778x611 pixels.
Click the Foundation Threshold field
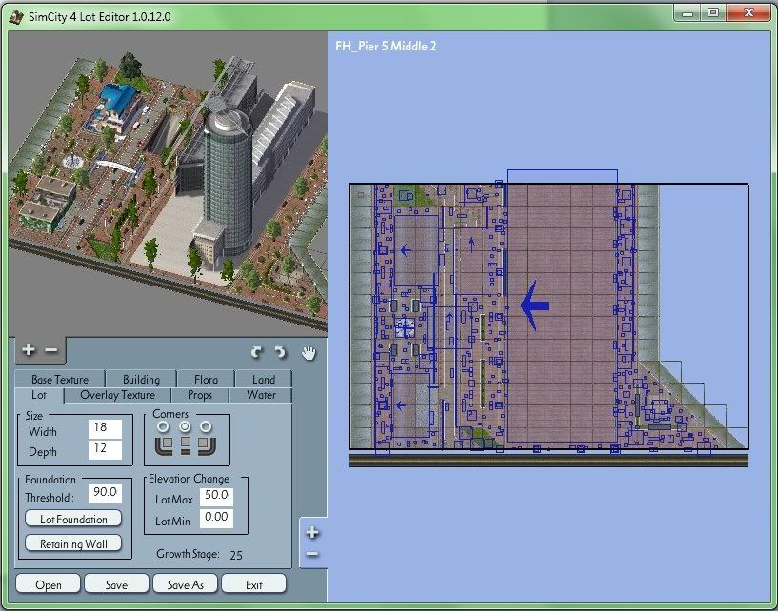tap(105, 493)
